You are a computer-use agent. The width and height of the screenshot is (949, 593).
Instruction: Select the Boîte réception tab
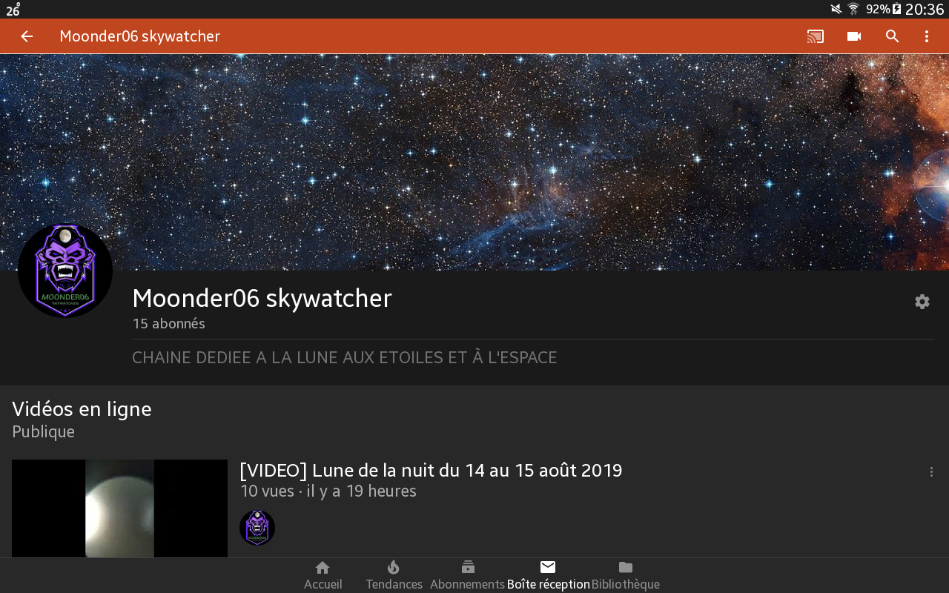pyautogui.click(x=548, y=575)
